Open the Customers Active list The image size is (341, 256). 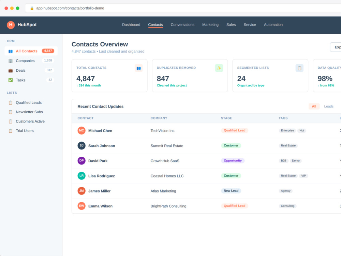[31, 121]
